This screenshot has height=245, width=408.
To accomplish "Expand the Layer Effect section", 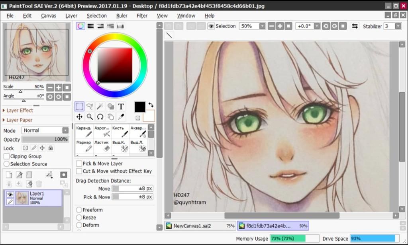I will coord(18,111).
